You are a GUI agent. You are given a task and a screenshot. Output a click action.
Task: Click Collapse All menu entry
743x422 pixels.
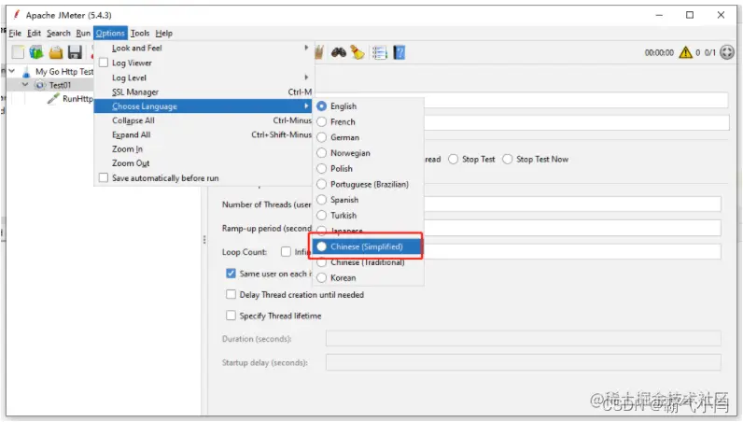pyautogui.click(x=203, y=120)
